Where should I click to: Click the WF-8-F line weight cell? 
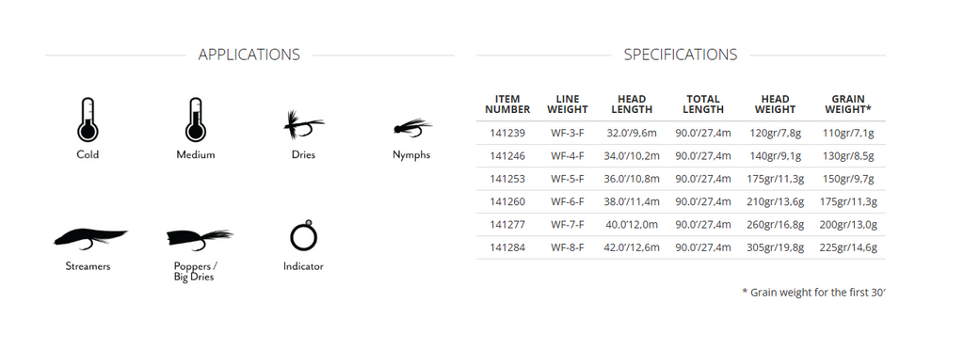coord(568,247)
